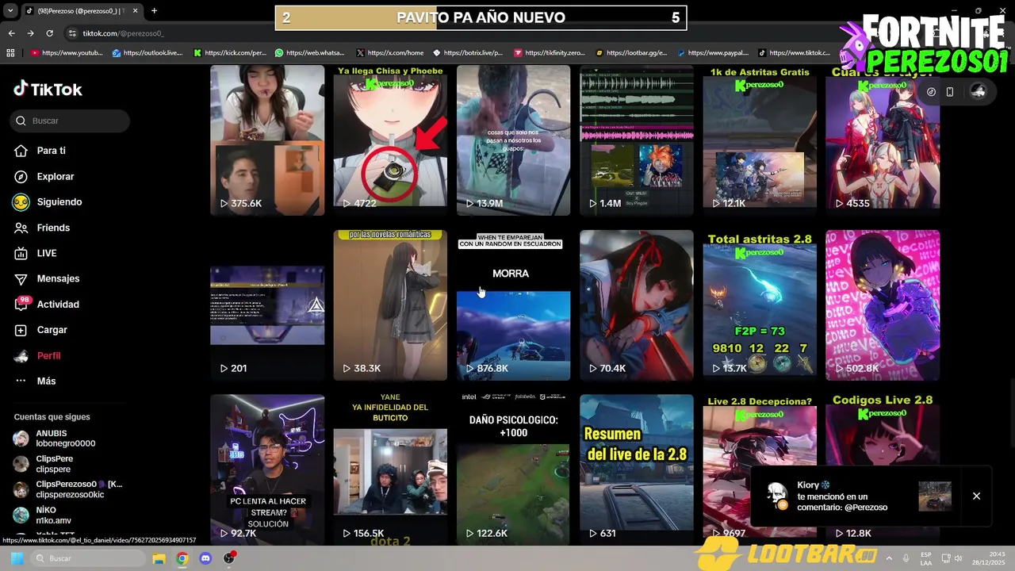Open the audio waveform video with 1.4M views

[x=637, y=140]
